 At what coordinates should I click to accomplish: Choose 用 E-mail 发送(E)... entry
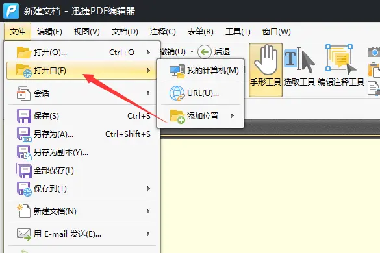82,234
